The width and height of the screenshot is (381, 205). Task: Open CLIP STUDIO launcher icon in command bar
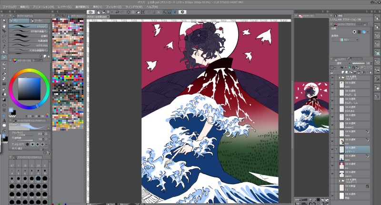[91, 12]
